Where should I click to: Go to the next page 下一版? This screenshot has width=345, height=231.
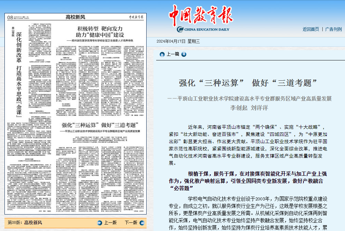[x=131, y=223]
